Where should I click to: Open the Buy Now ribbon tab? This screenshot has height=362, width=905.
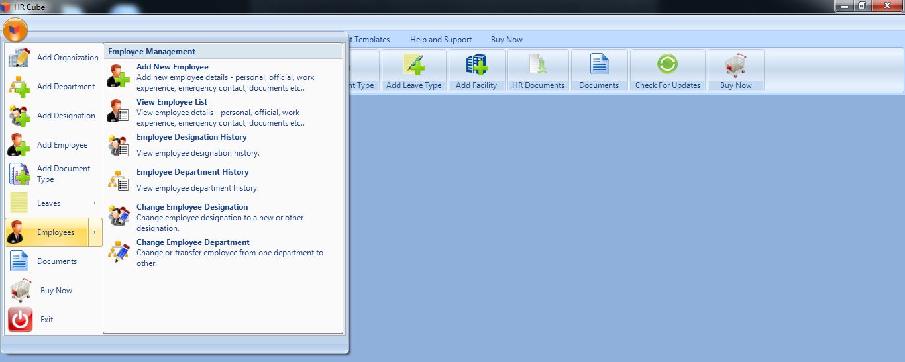click(507, 40)
